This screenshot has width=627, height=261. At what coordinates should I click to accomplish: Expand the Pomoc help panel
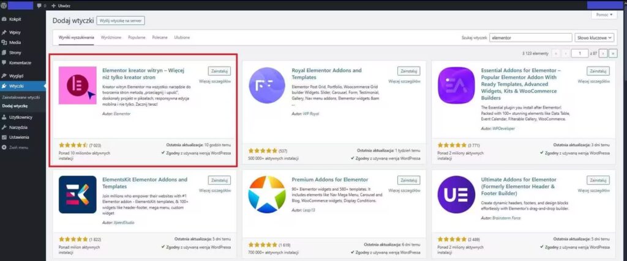[604, 15]
